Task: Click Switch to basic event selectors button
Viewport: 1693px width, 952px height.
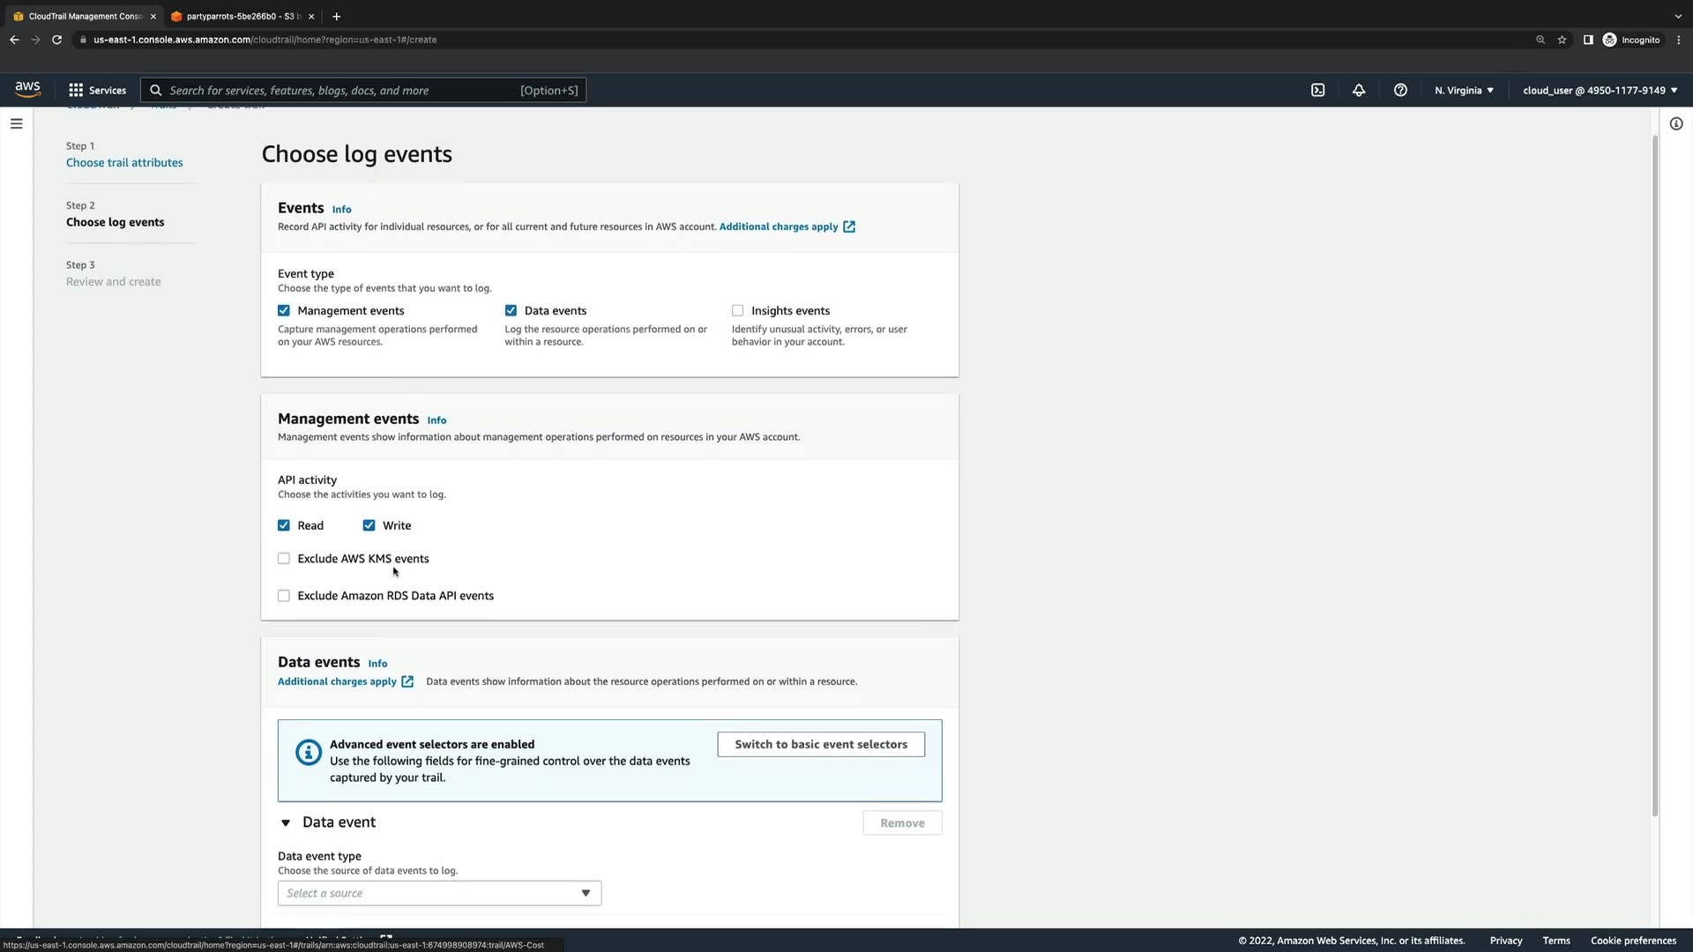Action: pyautogui.click(x=820, y=744)
